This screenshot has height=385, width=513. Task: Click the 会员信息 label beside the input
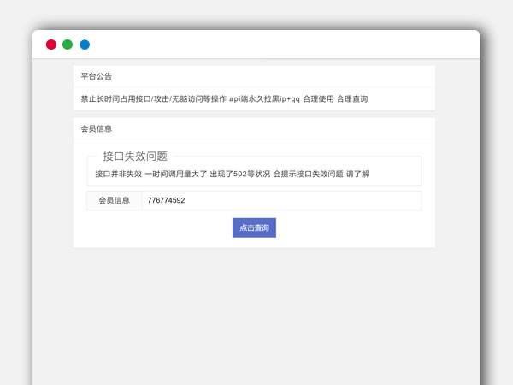pos(115,200)
